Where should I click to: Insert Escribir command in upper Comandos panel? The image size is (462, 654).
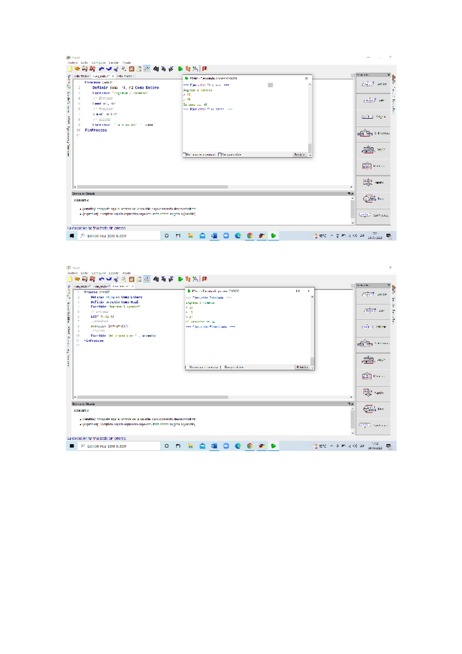coord(373,84)
